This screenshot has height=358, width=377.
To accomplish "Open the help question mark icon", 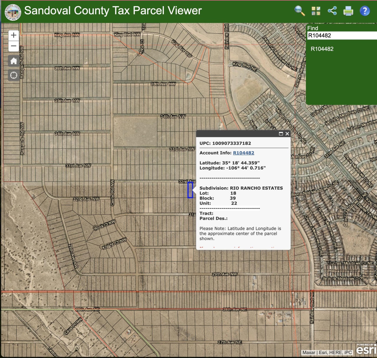I will (x=365, y=11).
